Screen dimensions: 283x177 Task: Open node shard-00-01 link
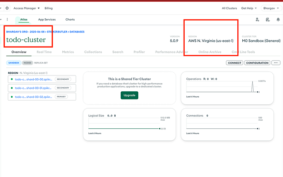coord(33,88)
